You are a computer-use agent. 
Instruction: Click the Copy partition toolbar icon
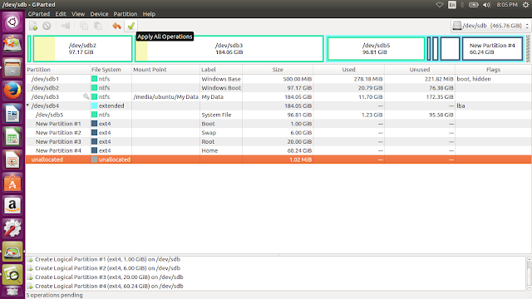[83, 26]
